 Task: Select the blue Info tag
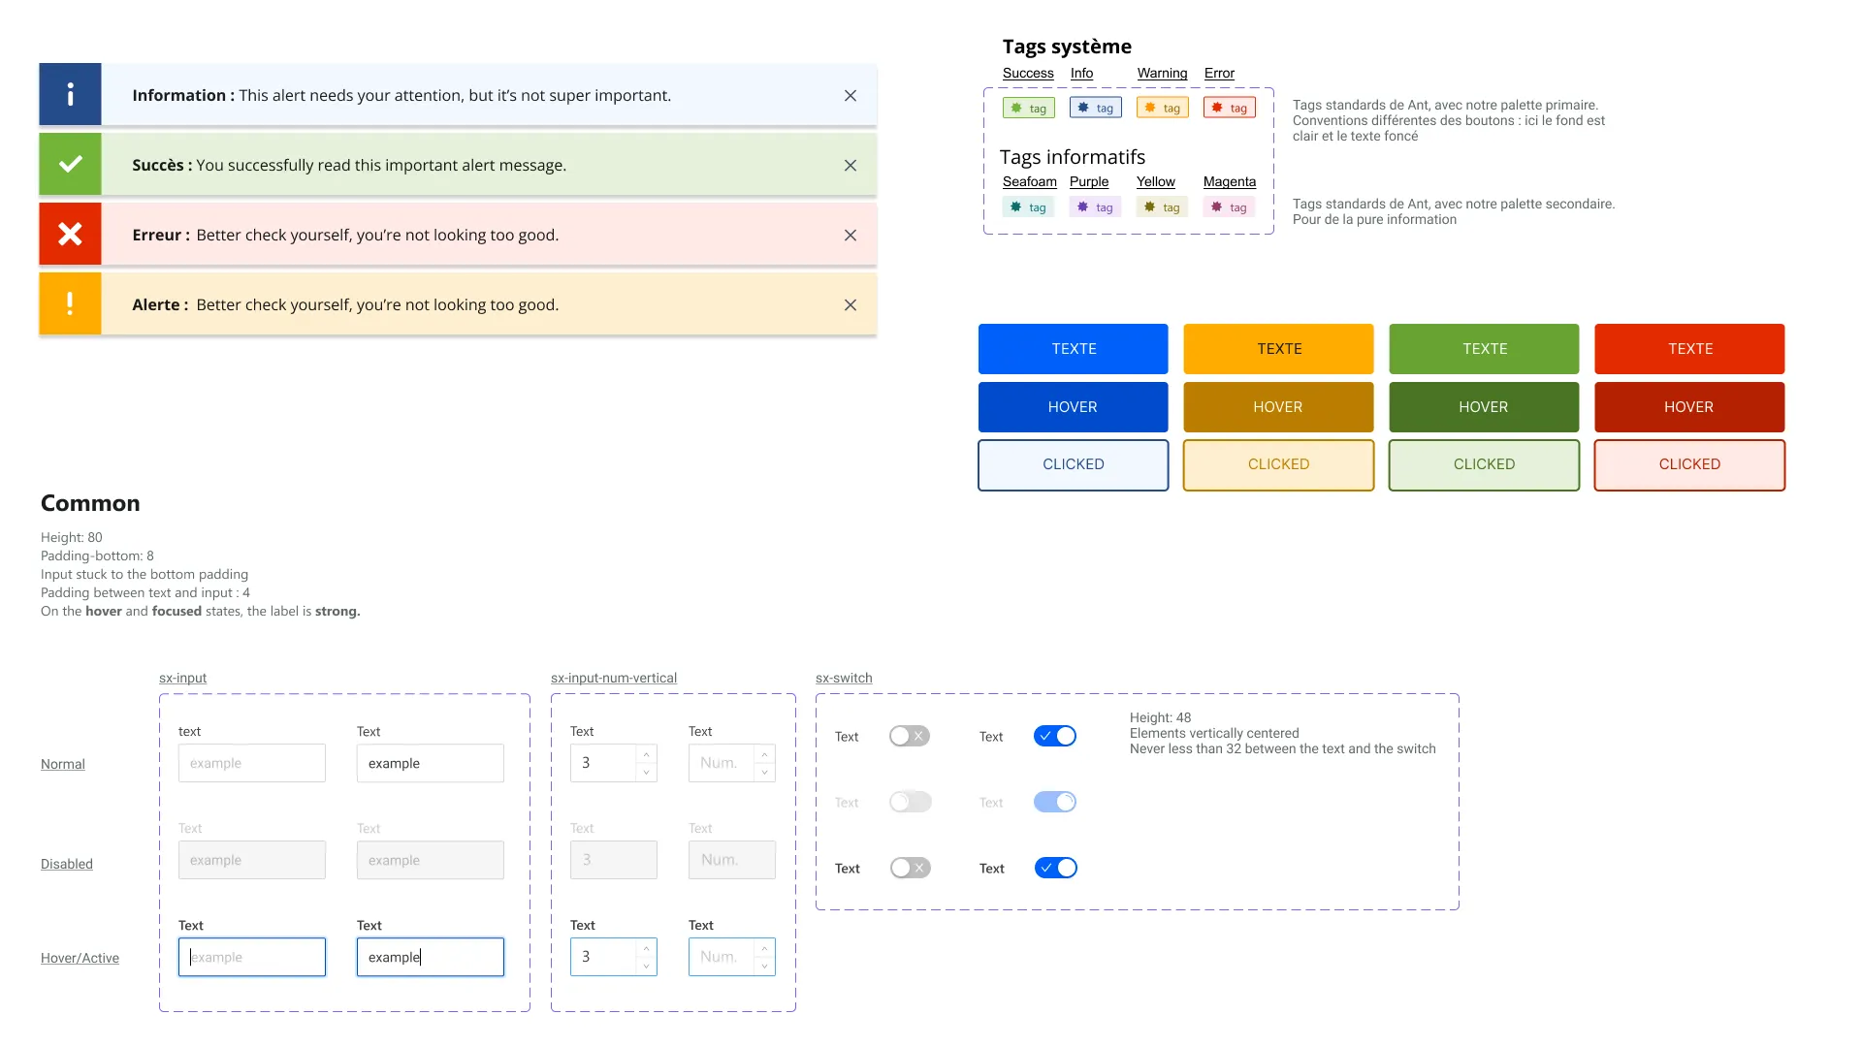pyautogui.click(x=1095, y=107)
